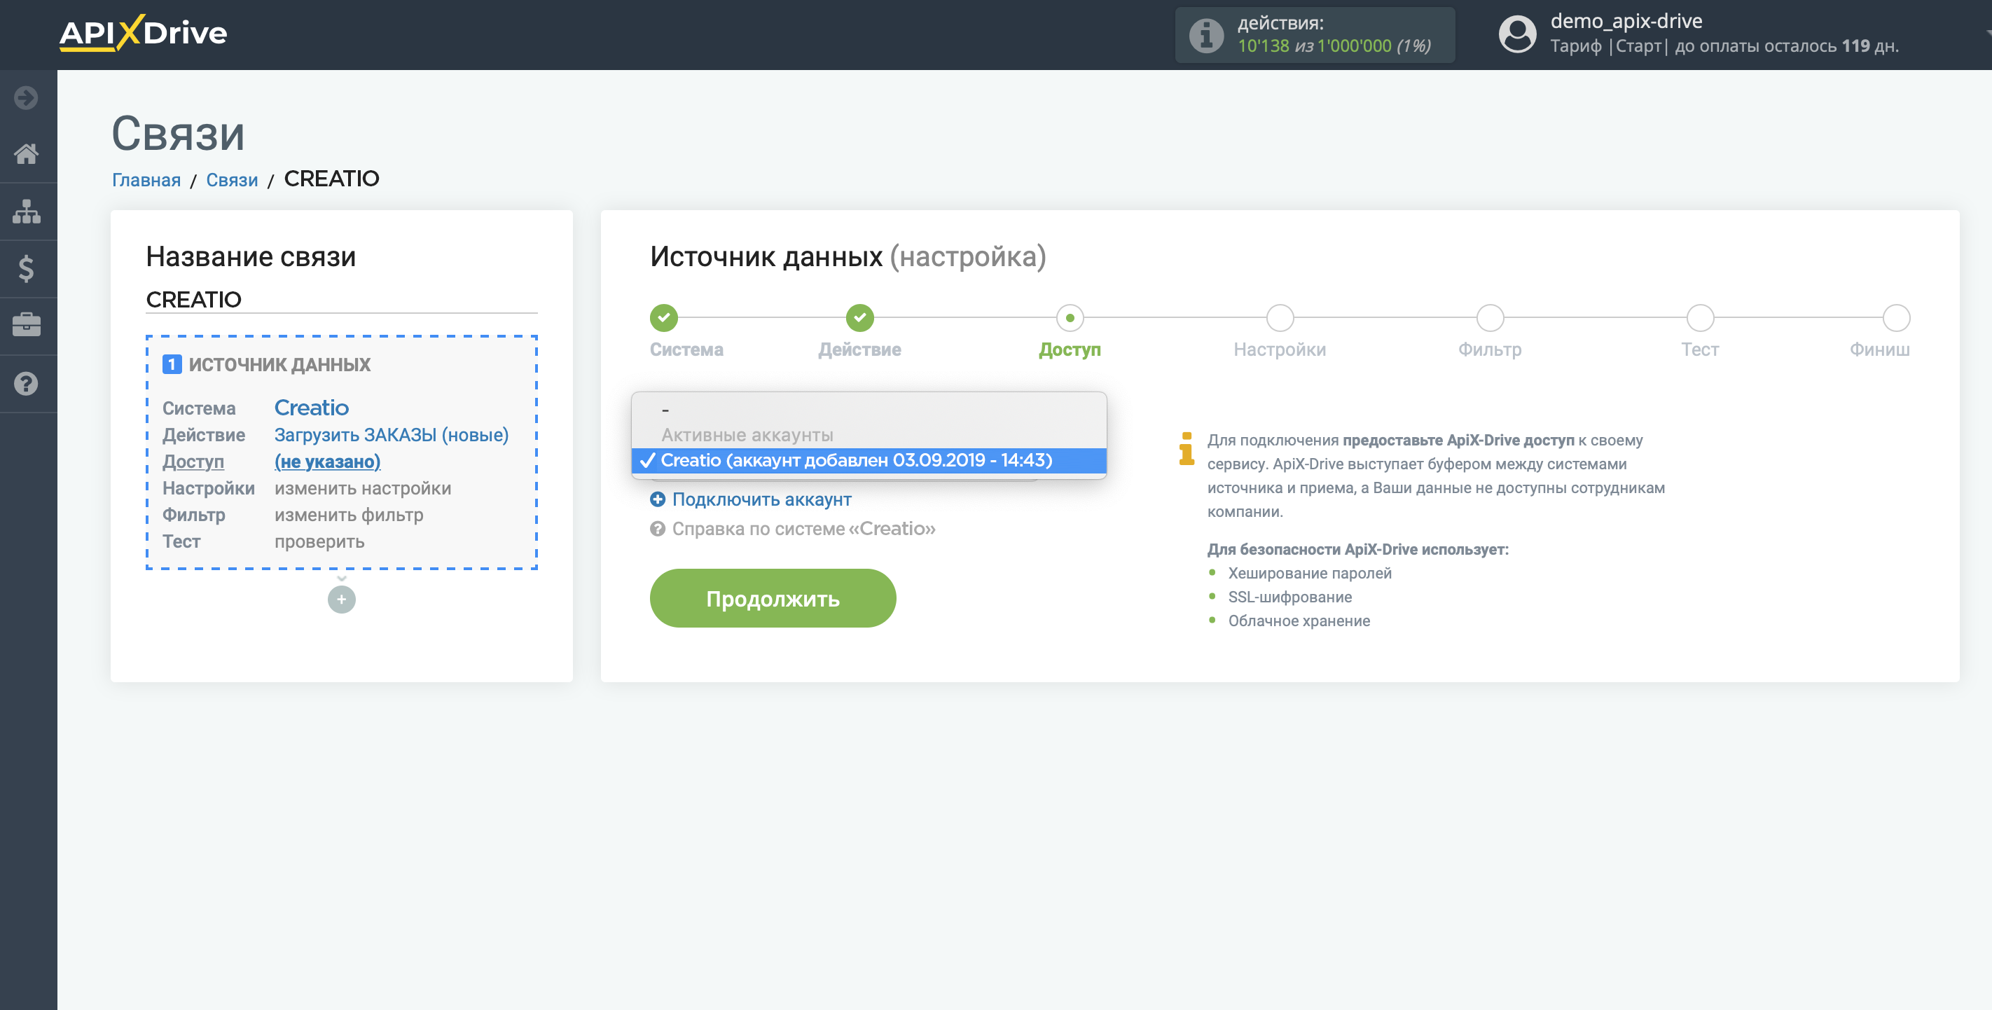Go to the Система step circle
Viewport: 1992px width, 1010px height.
(x=663, y=317)
